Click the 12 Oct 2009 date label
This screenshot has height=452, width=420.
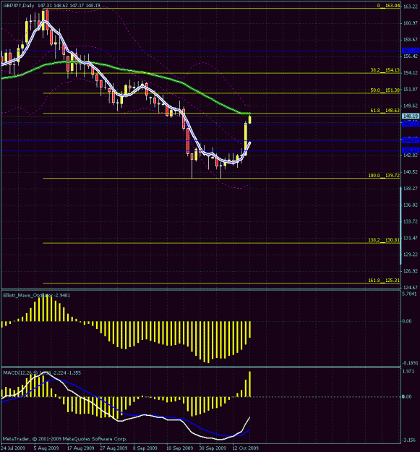pos(246,448)
